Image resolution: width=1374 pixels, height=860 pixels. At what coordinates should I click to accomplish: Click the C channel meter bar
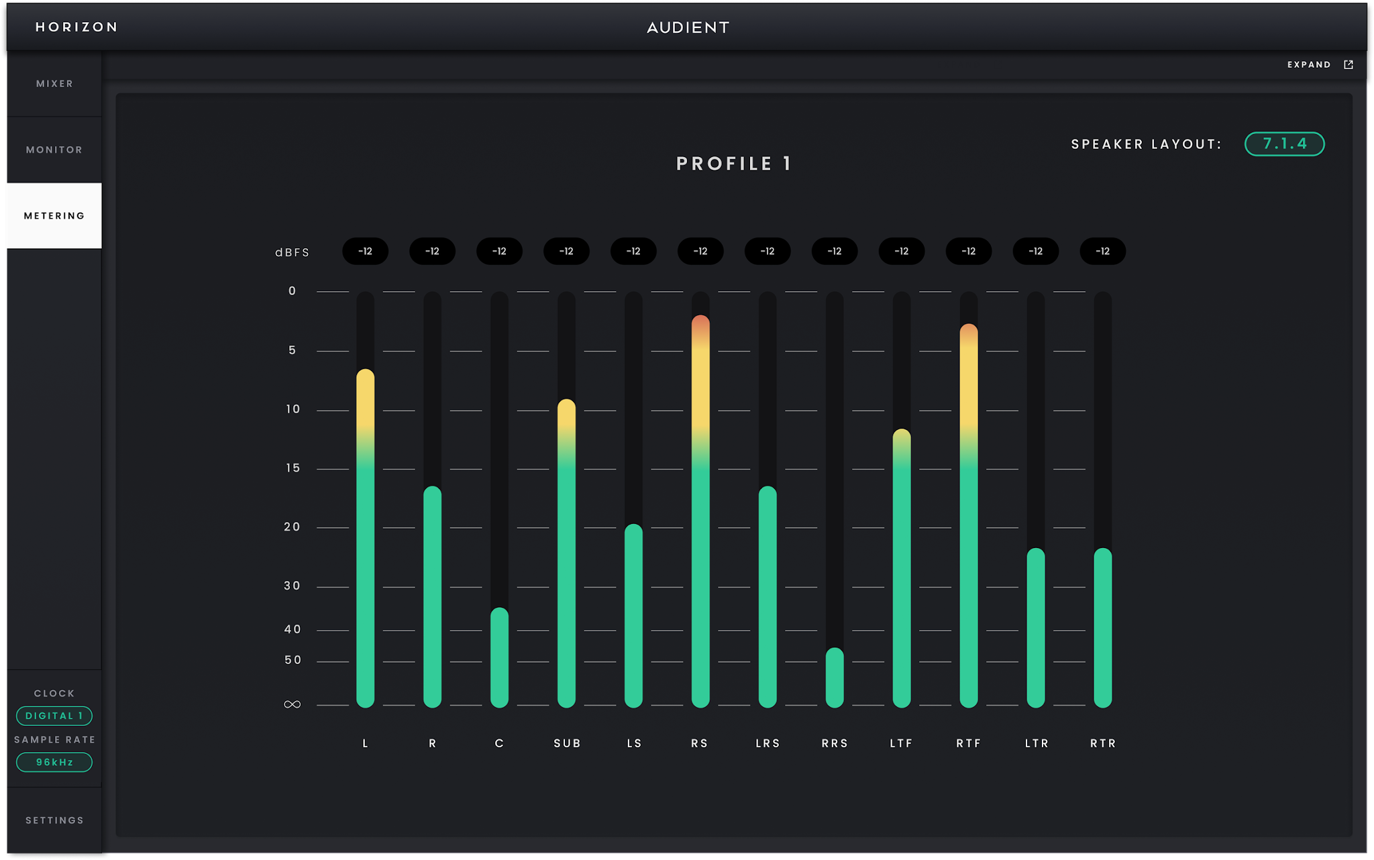[499, 500]
